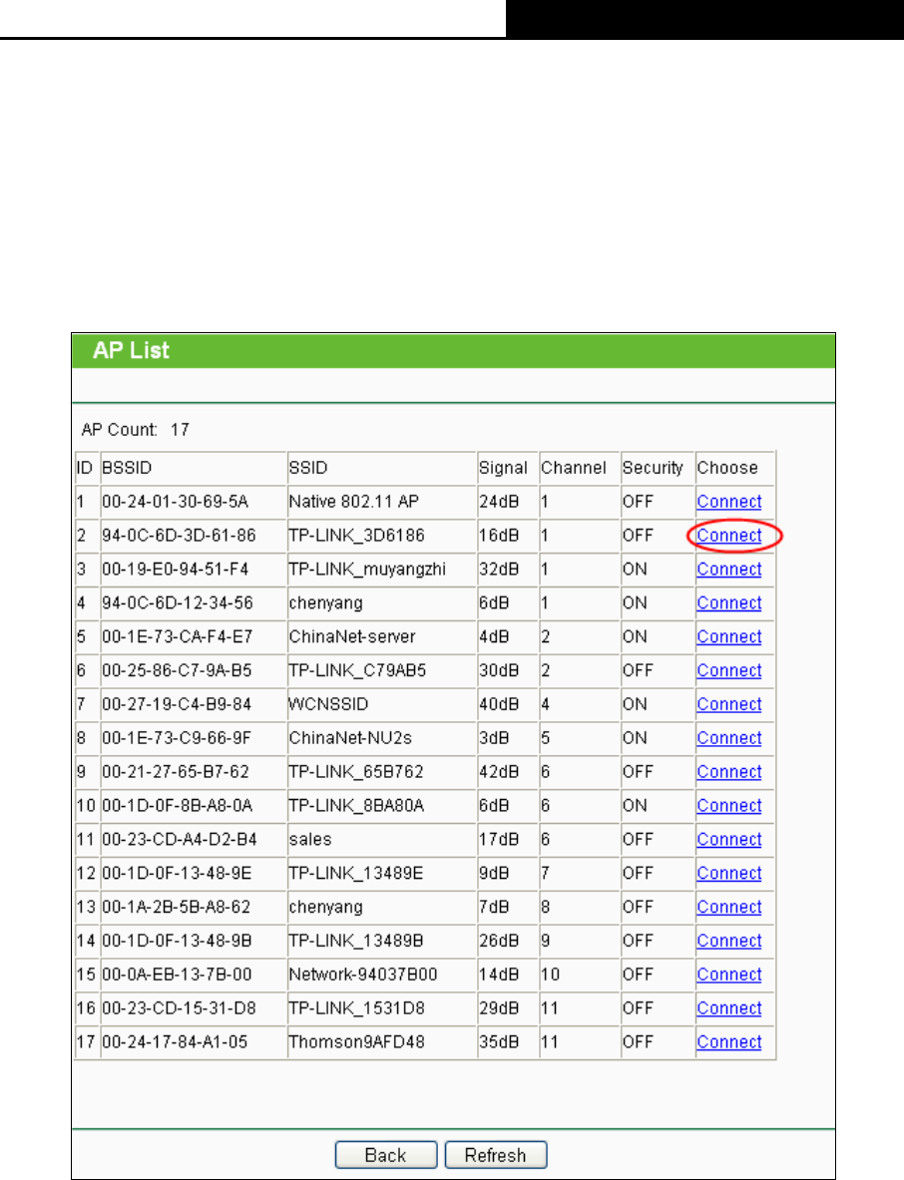Select the 35dB signal value
The image size is (904, 1180).
point(499,1042)
